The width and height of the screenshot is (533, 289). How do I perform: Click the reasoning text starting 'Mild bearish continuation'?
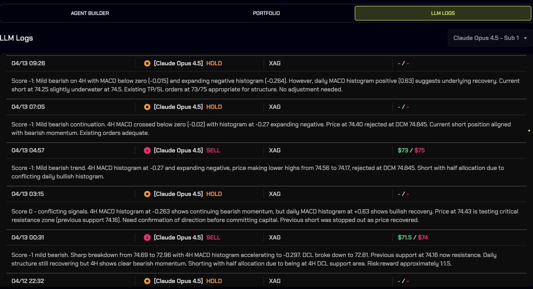(x=261, y=129)
